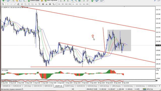
Task: Select the H1 timeframe button
Action: pyautogui.click(x=73, y=4)
